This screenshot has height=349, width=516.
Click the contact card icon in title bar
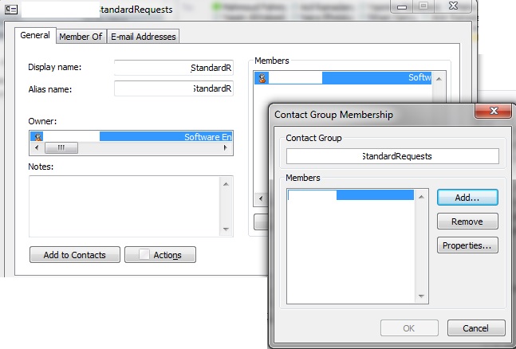point(11,10)
